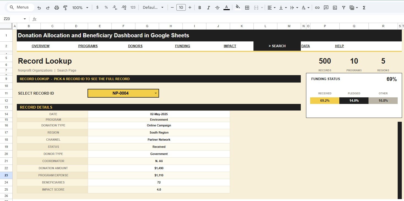Screen dimensions: 404x201
Task: Format as currency with dollar icon
Action: coord(97,7)
